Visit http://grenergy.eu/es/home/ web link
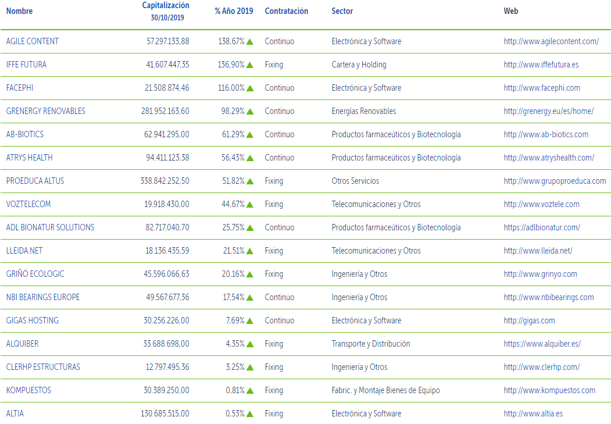 [548, 111]
